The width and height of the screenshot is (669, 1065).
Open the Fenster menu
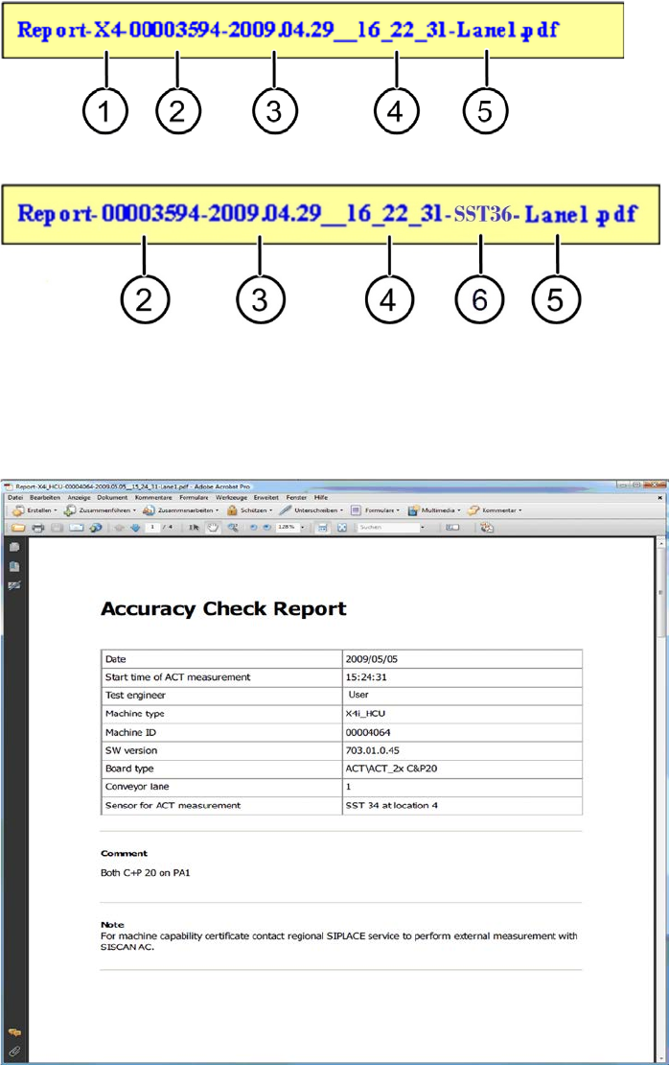point(296,497)
